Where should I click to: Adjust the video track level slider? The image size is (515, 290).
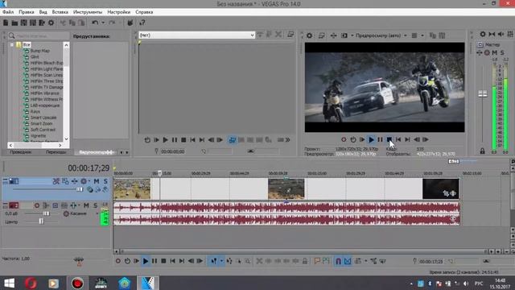coord(80,189)
